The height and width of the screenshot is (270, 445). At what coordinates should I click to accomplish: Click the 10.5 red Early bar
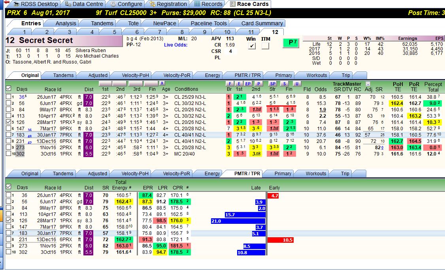tap(280, 240)
